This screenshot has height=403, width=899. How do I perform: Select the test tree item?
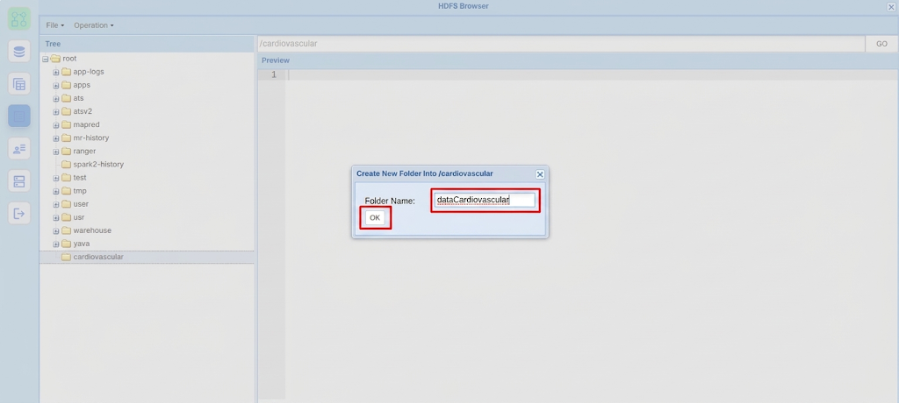[x=80, y=178]
